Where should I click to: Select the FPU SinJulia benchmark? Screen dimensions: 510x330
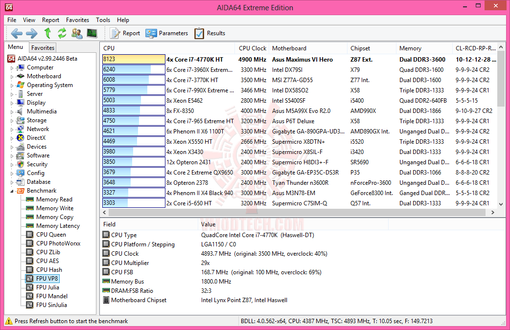(x=51, y=305)
